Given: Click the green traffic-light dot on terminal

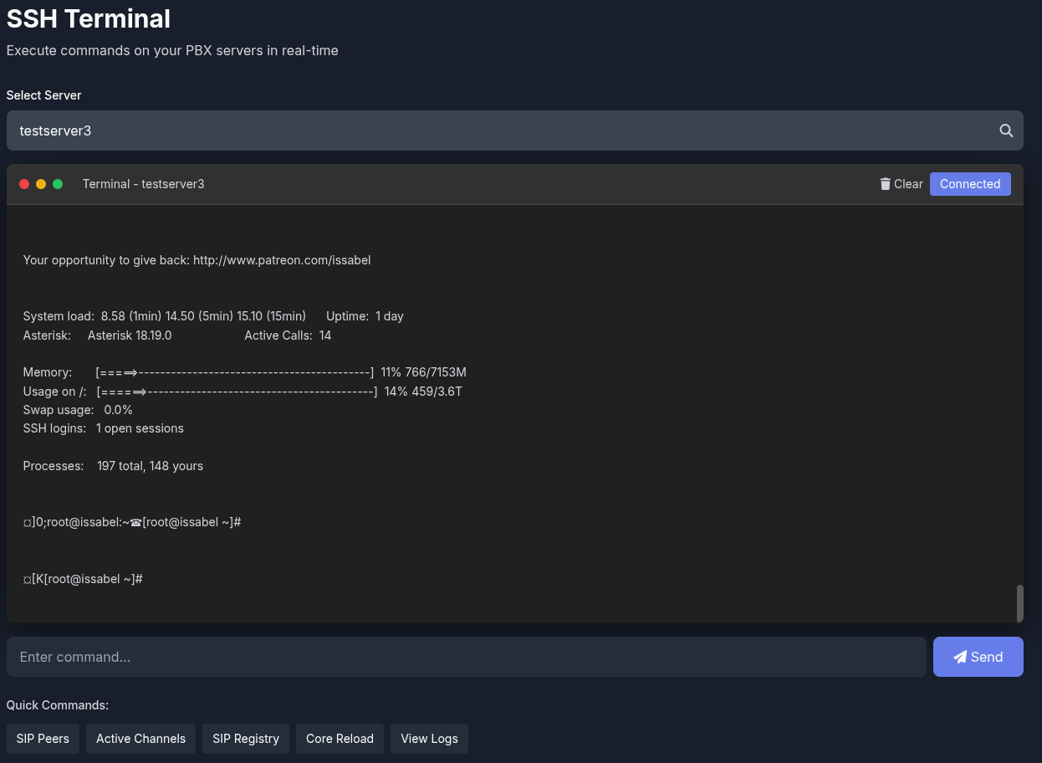Looking at the screenshot, I should [x=57, y=183].
